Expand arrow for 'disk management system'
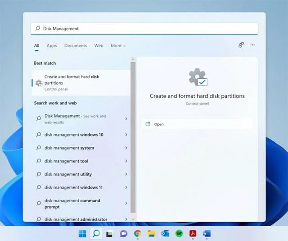This screenshot has width=288, height=241. pos(126,148)
